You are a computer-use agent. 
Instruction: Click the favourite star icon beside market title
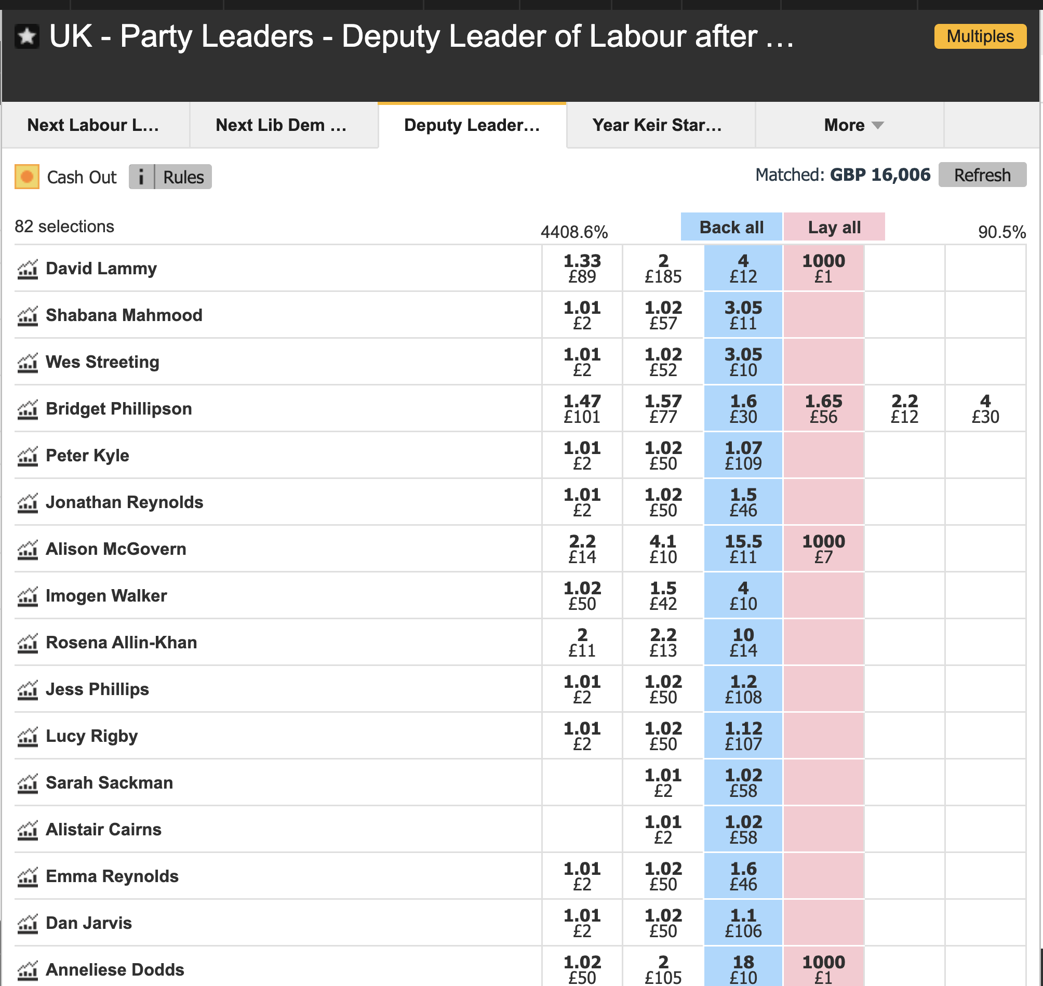coord(27,36)
